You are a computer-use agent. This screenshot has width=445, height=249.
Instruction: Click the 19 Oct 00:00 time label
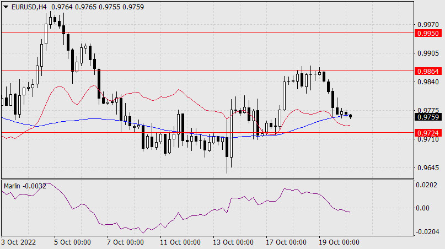[340, 242]
